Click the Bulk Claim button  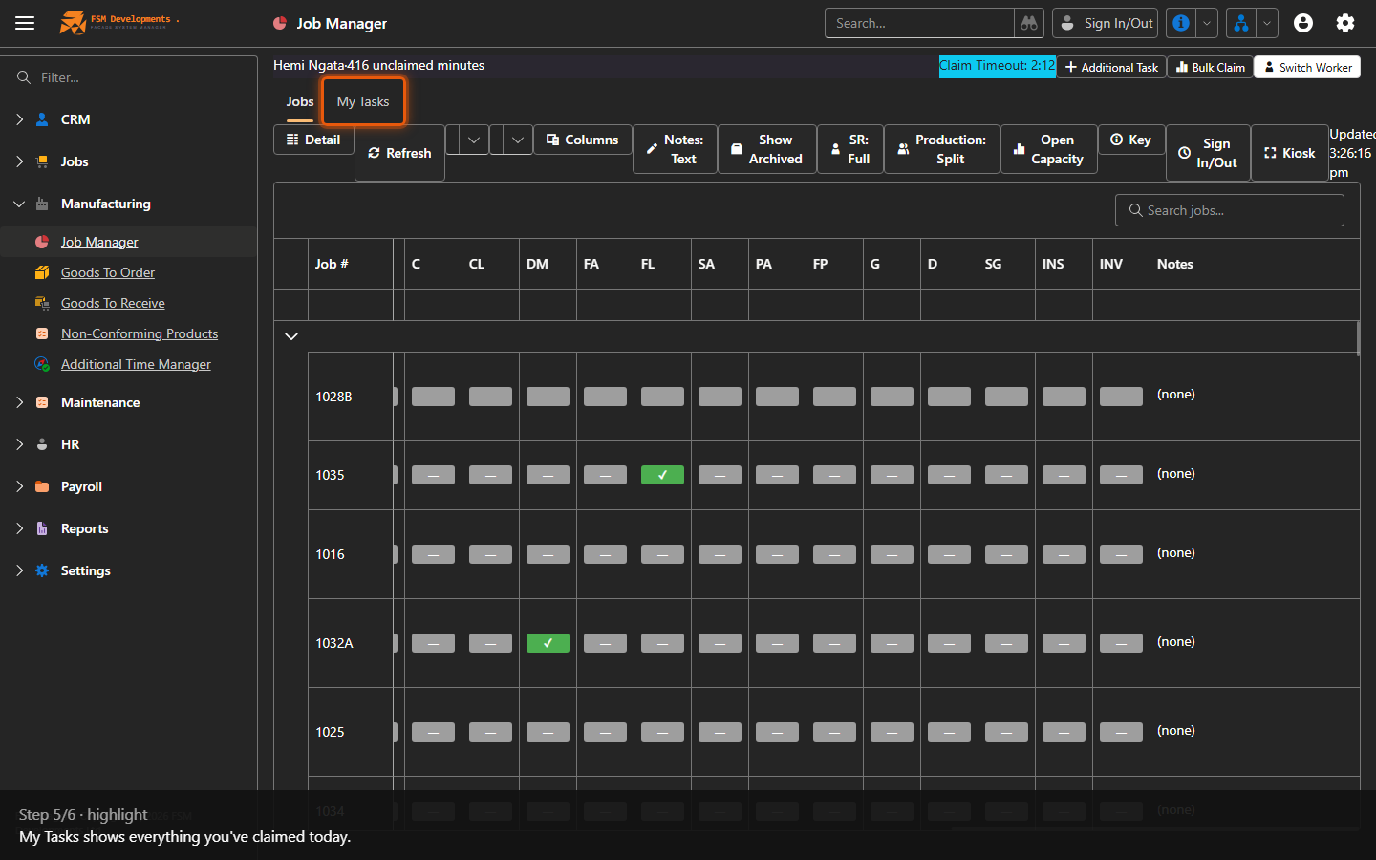tap(1210, 67)
